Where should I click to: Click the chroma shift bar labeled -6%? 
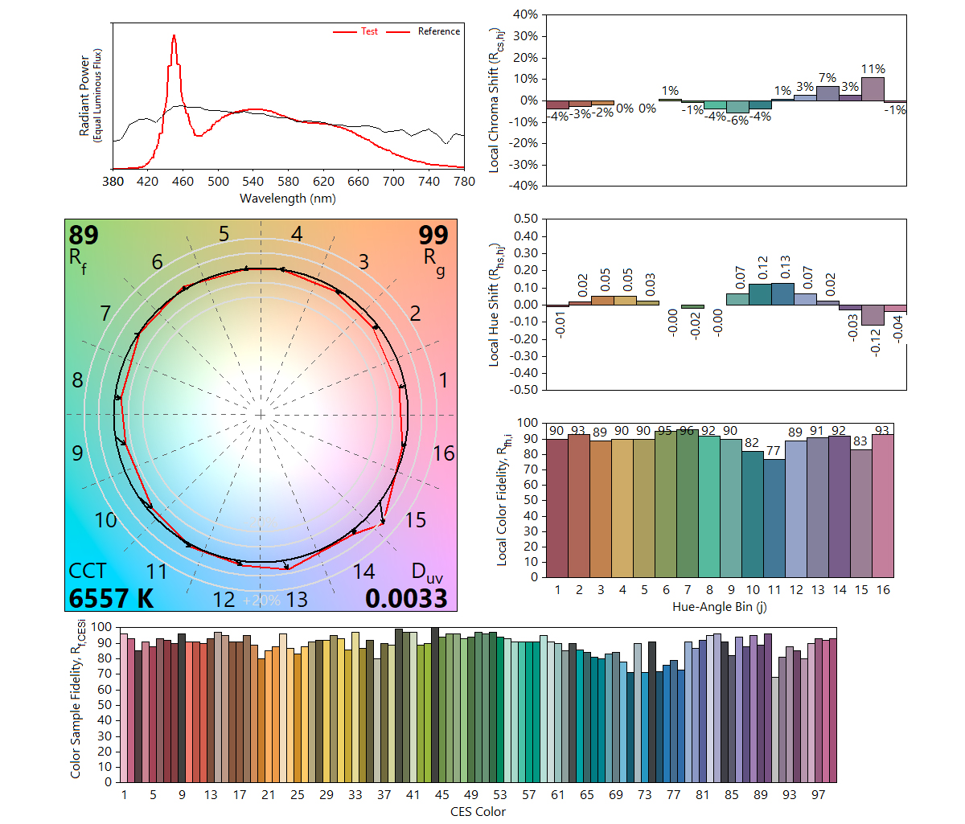[737, 107]
